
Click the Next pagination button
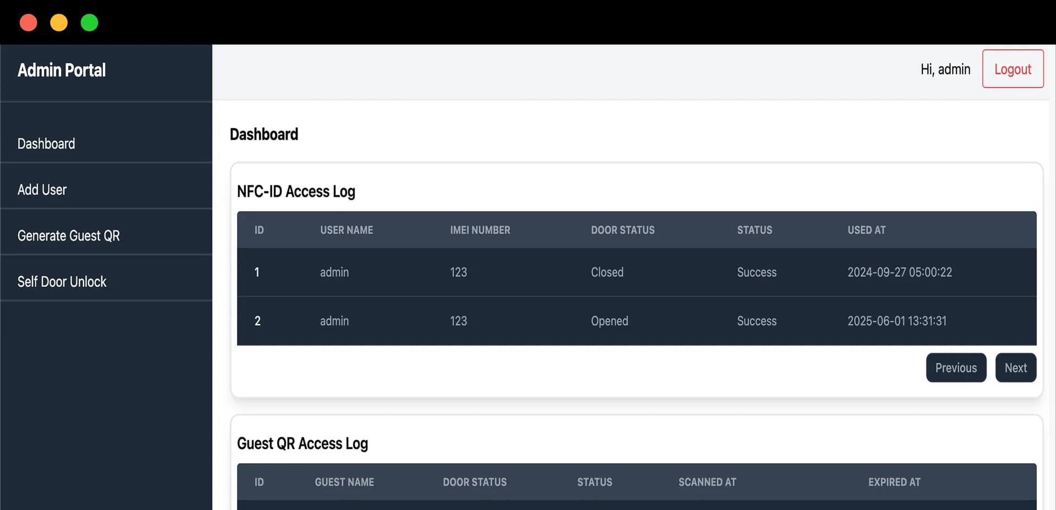coord(1016,368)
